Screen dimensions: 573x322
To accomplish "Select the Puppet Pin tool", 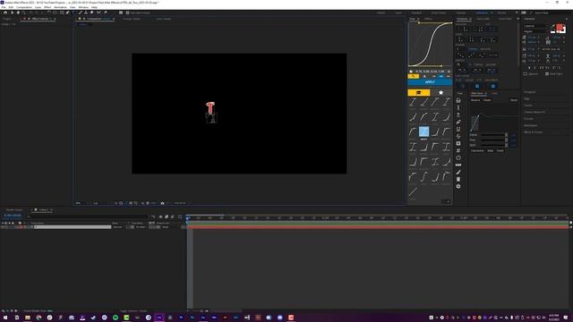I will (x=106, y=13).
